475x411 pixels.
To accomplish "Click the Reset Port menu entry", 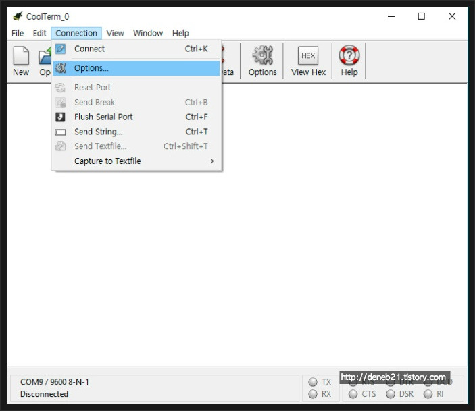I will [136, 88].
